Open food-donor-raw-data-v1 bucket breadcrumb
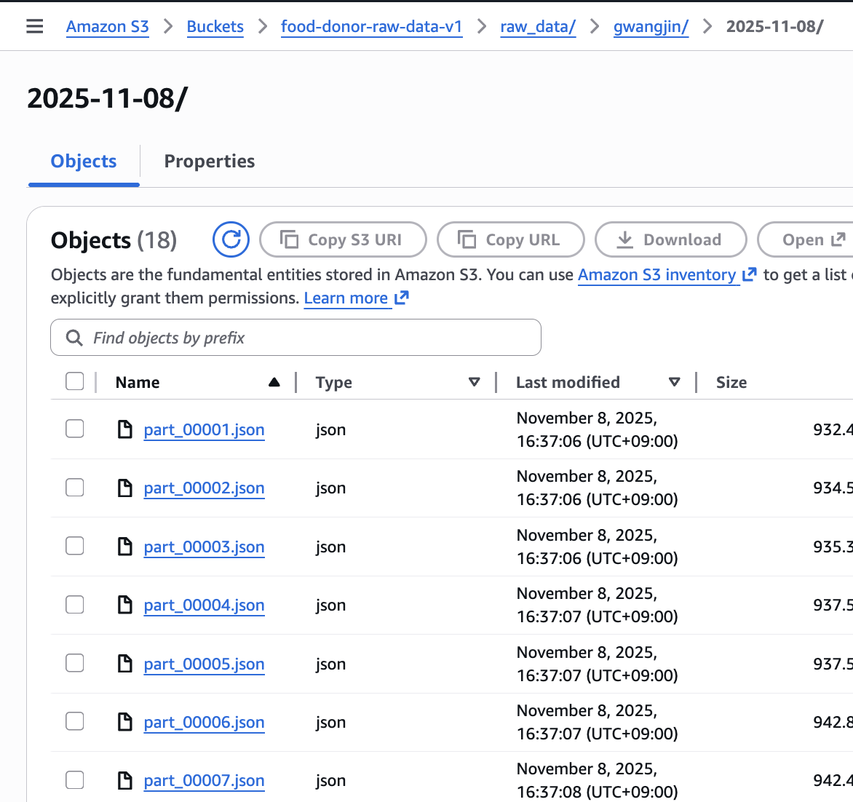853x802 pixels. (372, 27)
